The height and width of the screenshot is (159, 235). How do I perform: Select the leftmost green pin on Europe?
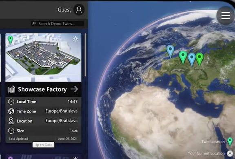pos(183,57)
